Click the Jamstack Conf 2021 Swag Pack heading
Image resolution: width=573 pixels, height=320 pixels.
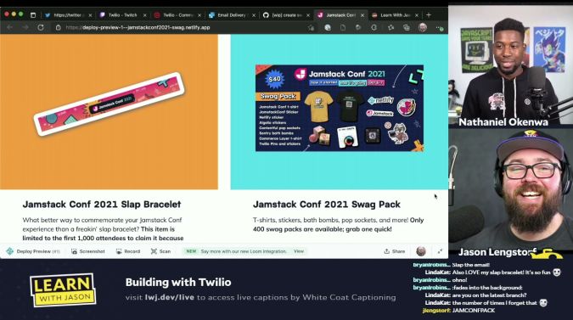click(327, 205)
